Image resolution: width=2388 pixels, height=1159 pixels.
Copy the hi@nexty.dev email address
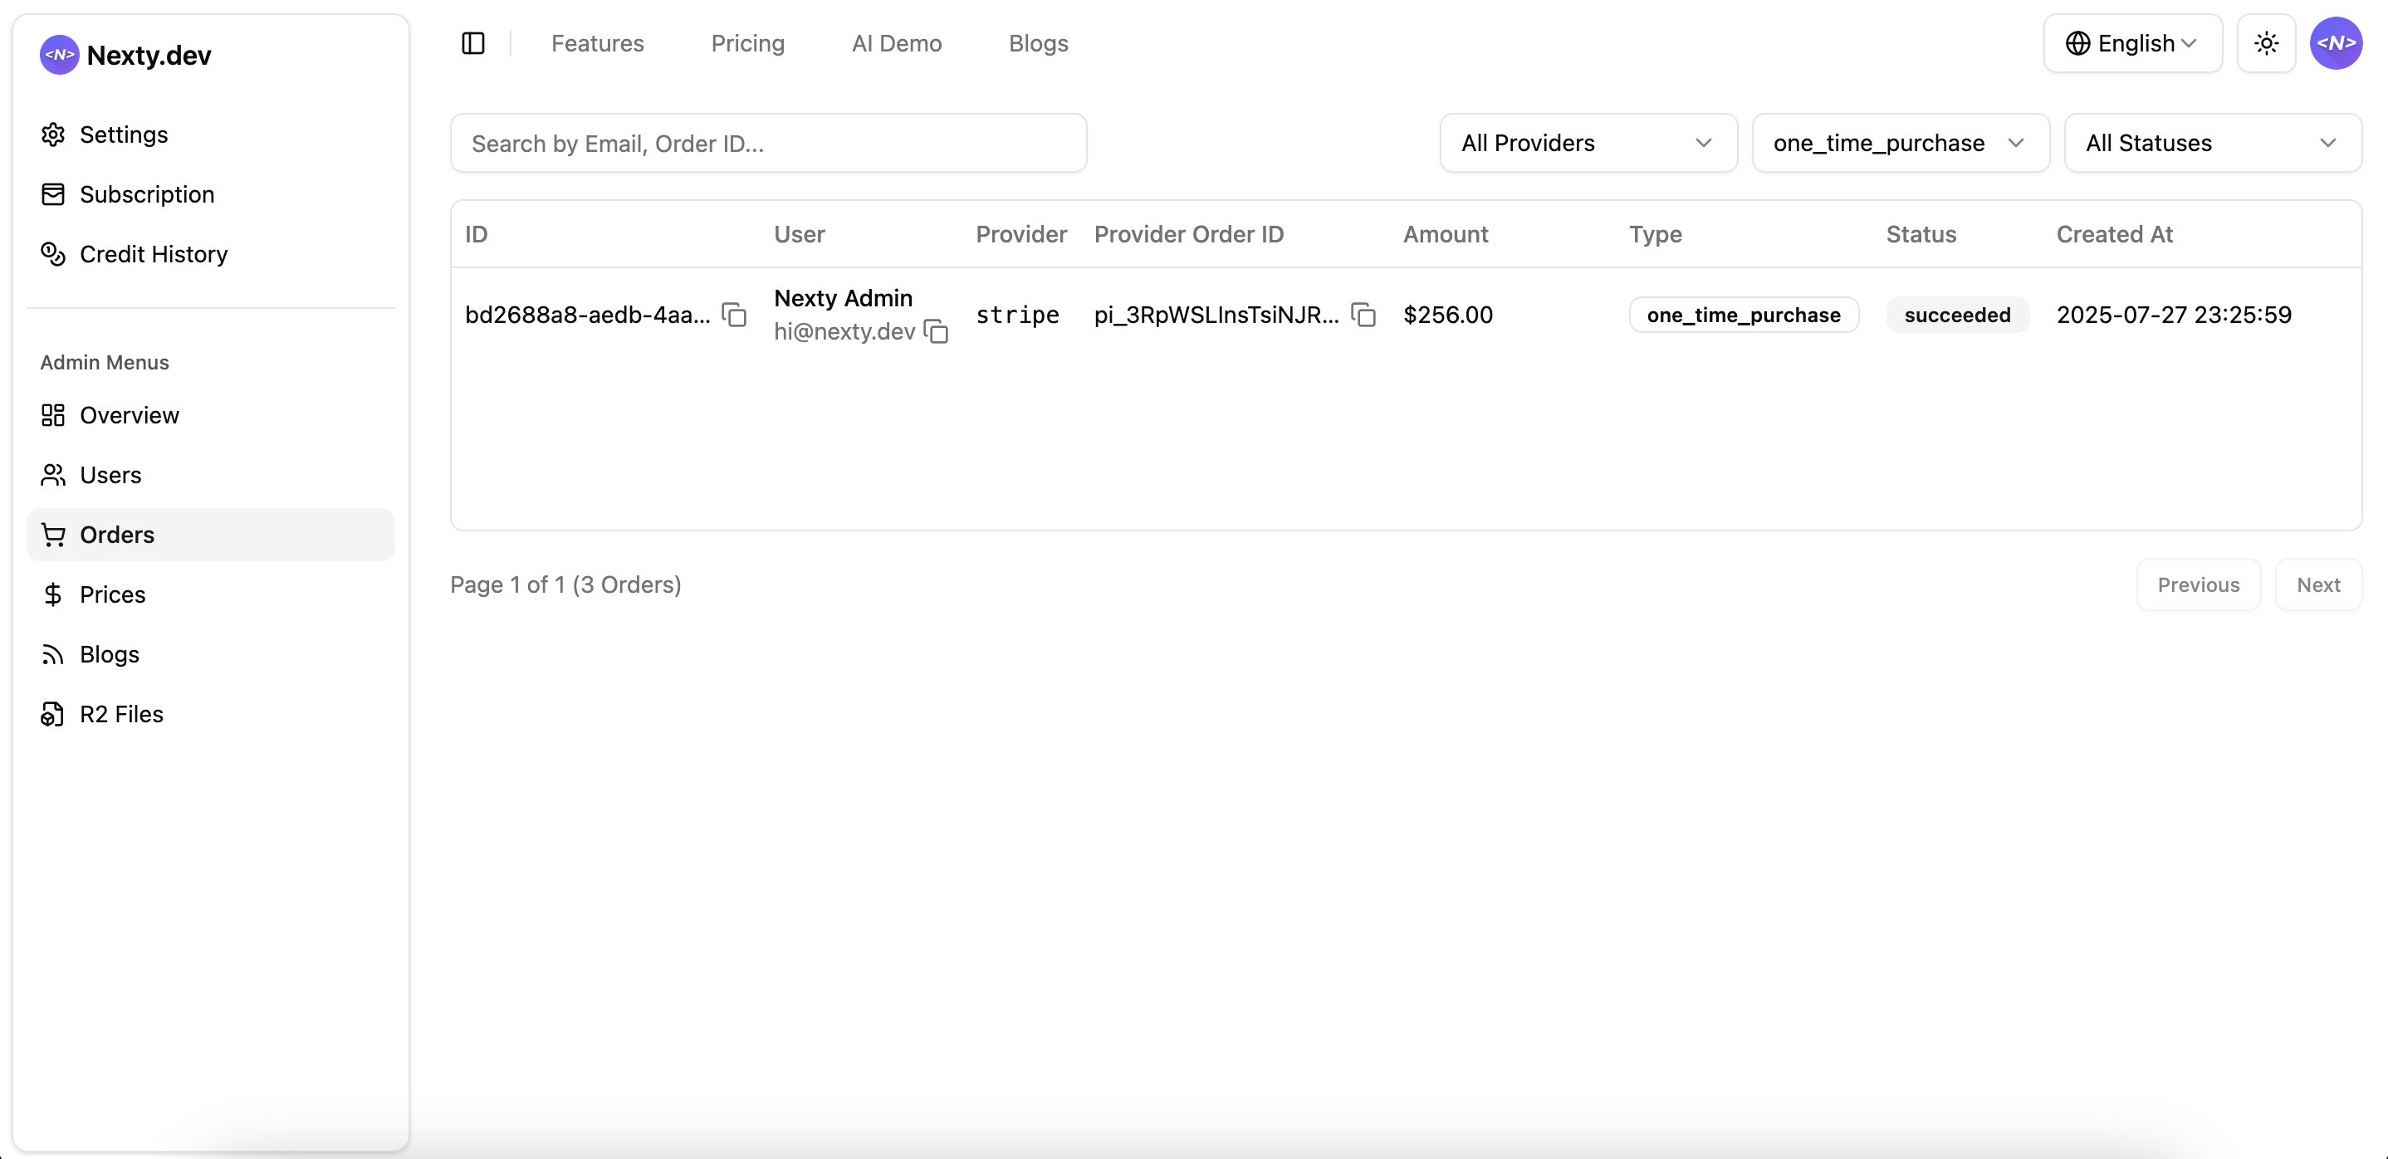937,331
